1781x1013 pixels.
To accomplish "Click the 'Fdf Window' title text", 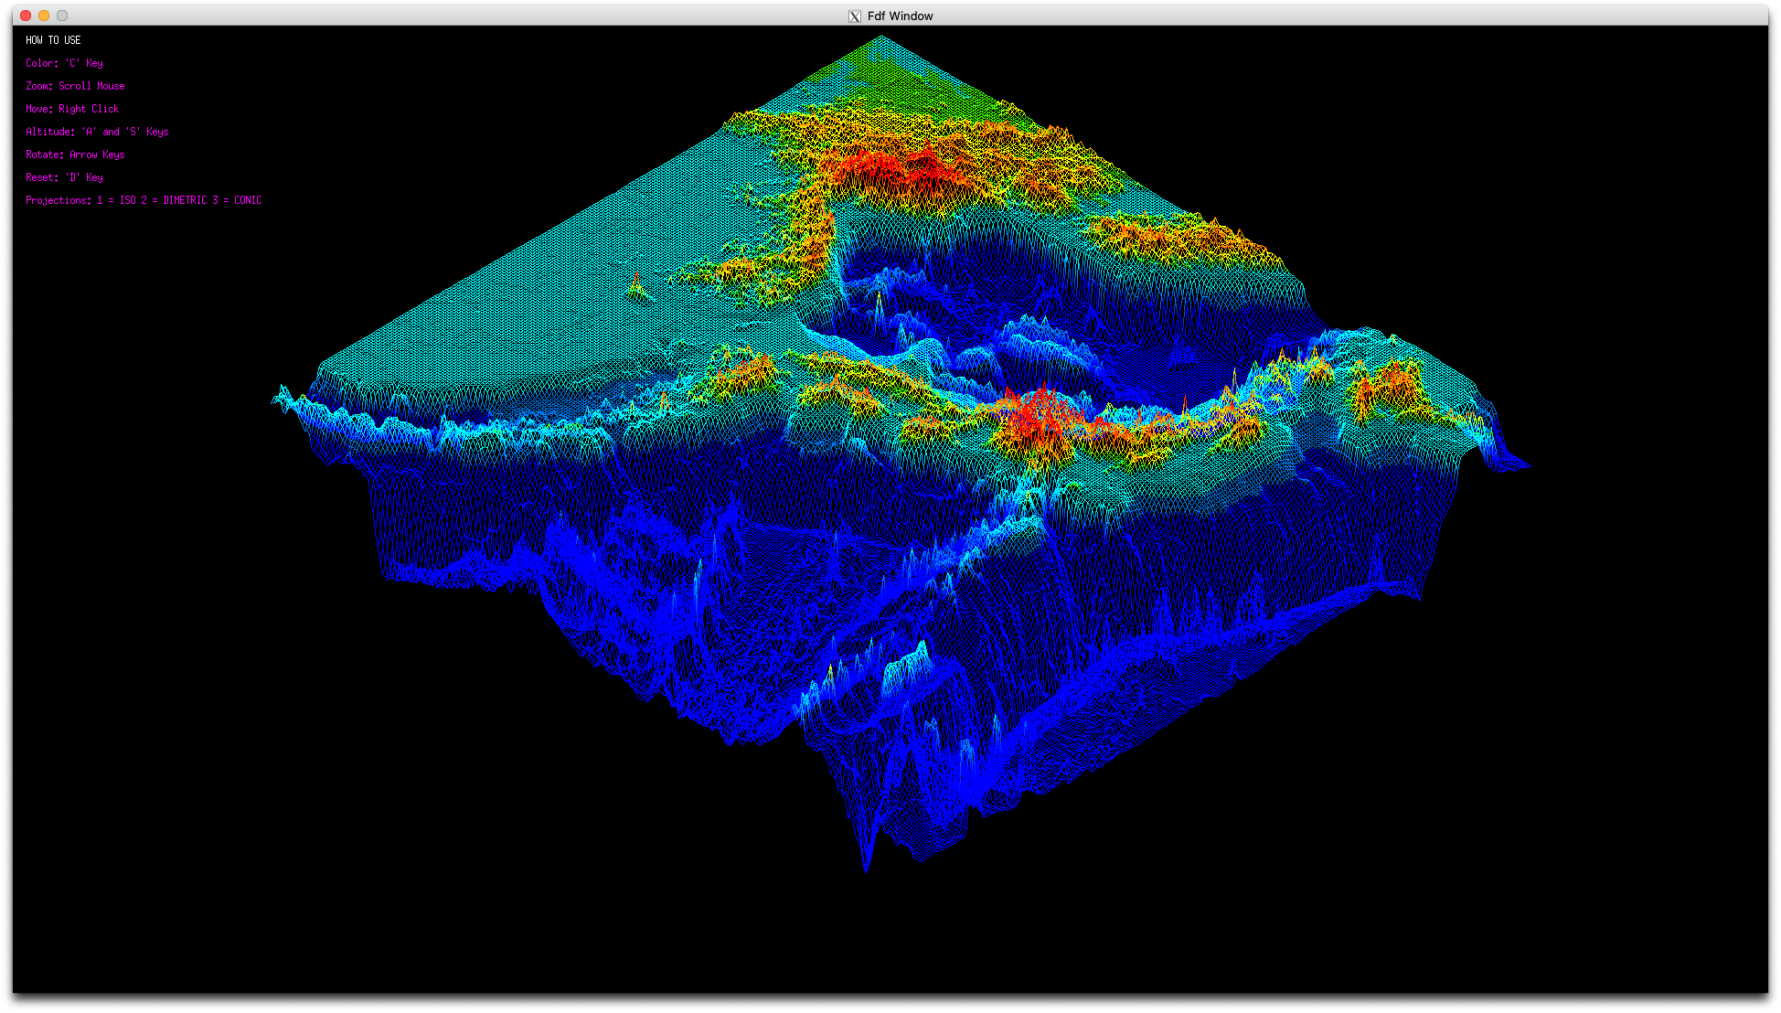I will pos(900,16).
